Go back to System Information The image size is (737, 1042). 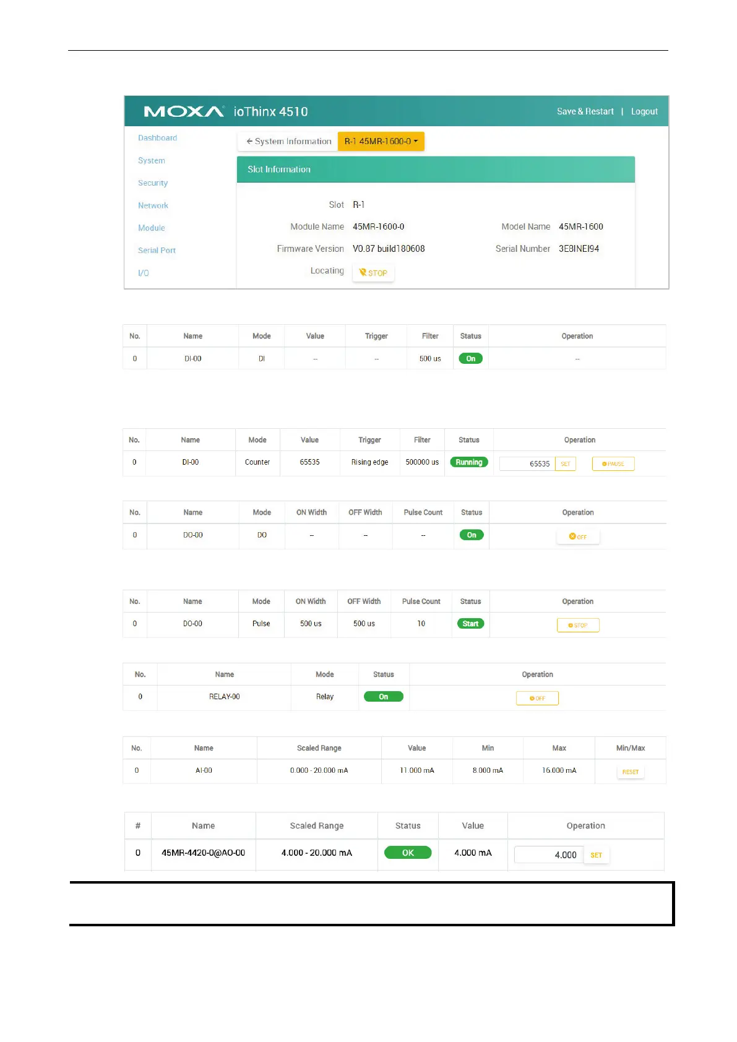(288, 141)
